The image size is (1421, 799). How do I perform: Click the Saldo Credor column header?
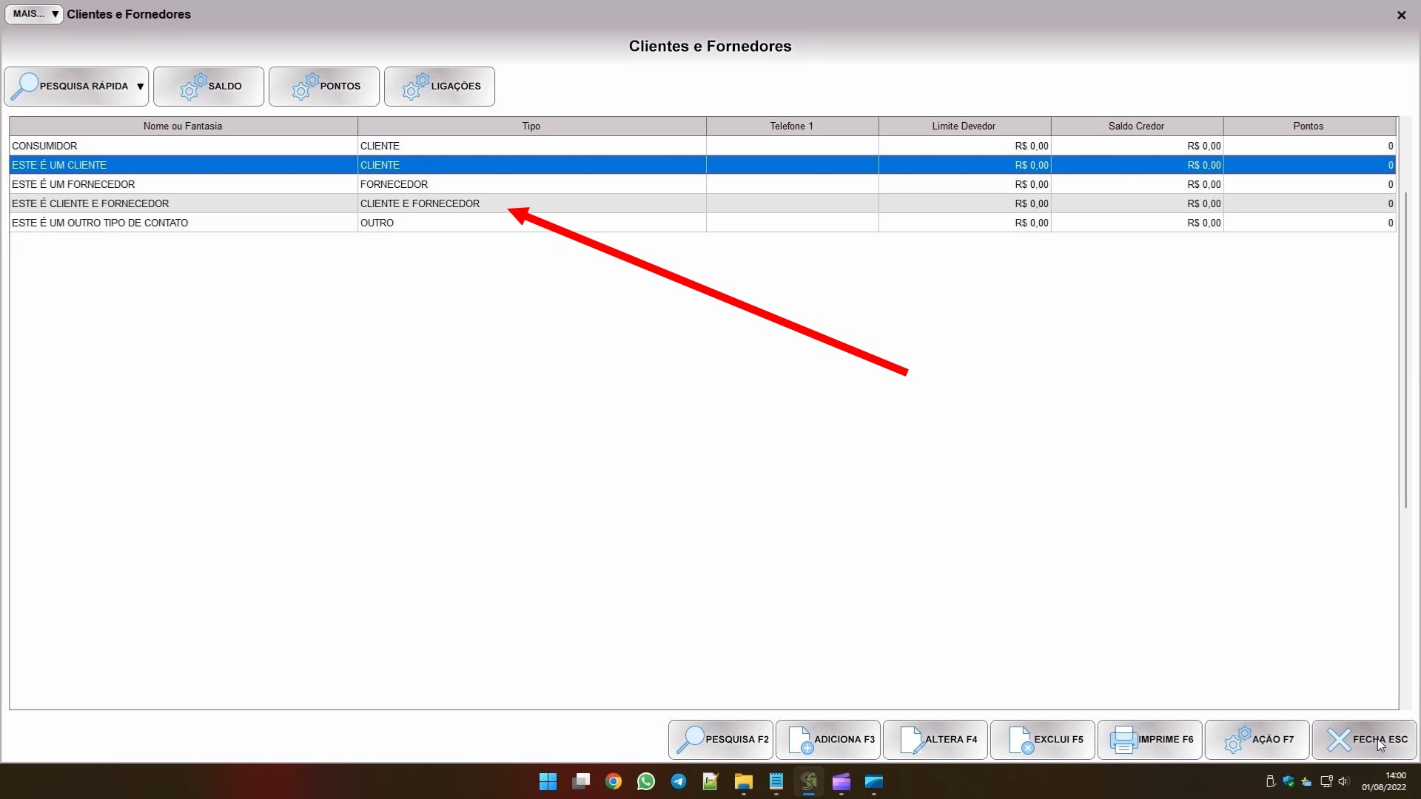[x=1136, y=127]
